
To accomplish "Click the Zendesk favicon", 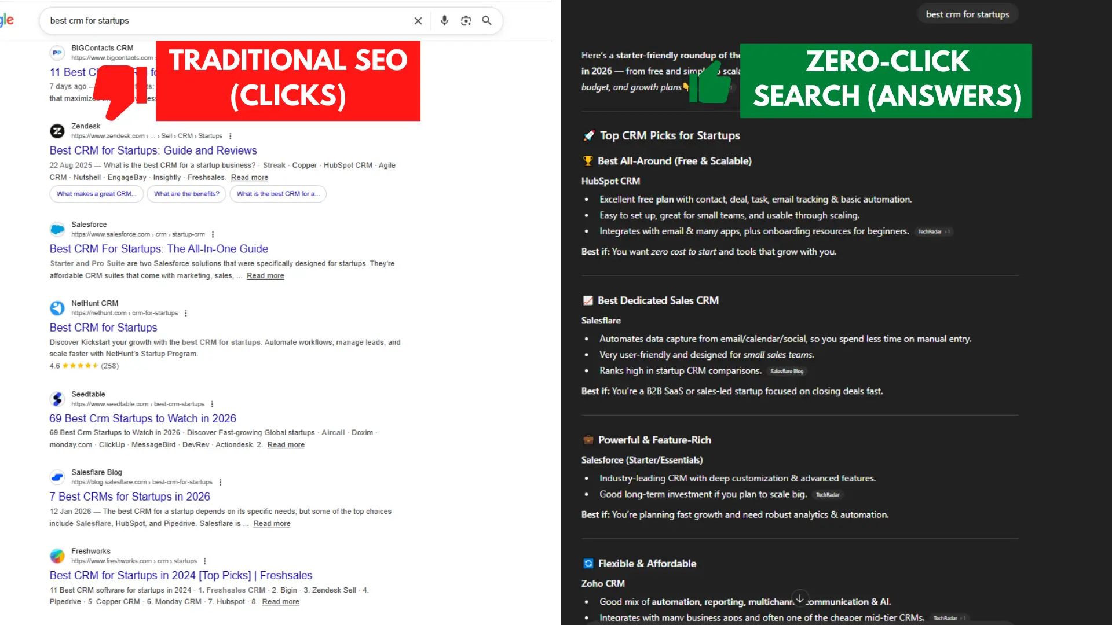I will 57,131.
